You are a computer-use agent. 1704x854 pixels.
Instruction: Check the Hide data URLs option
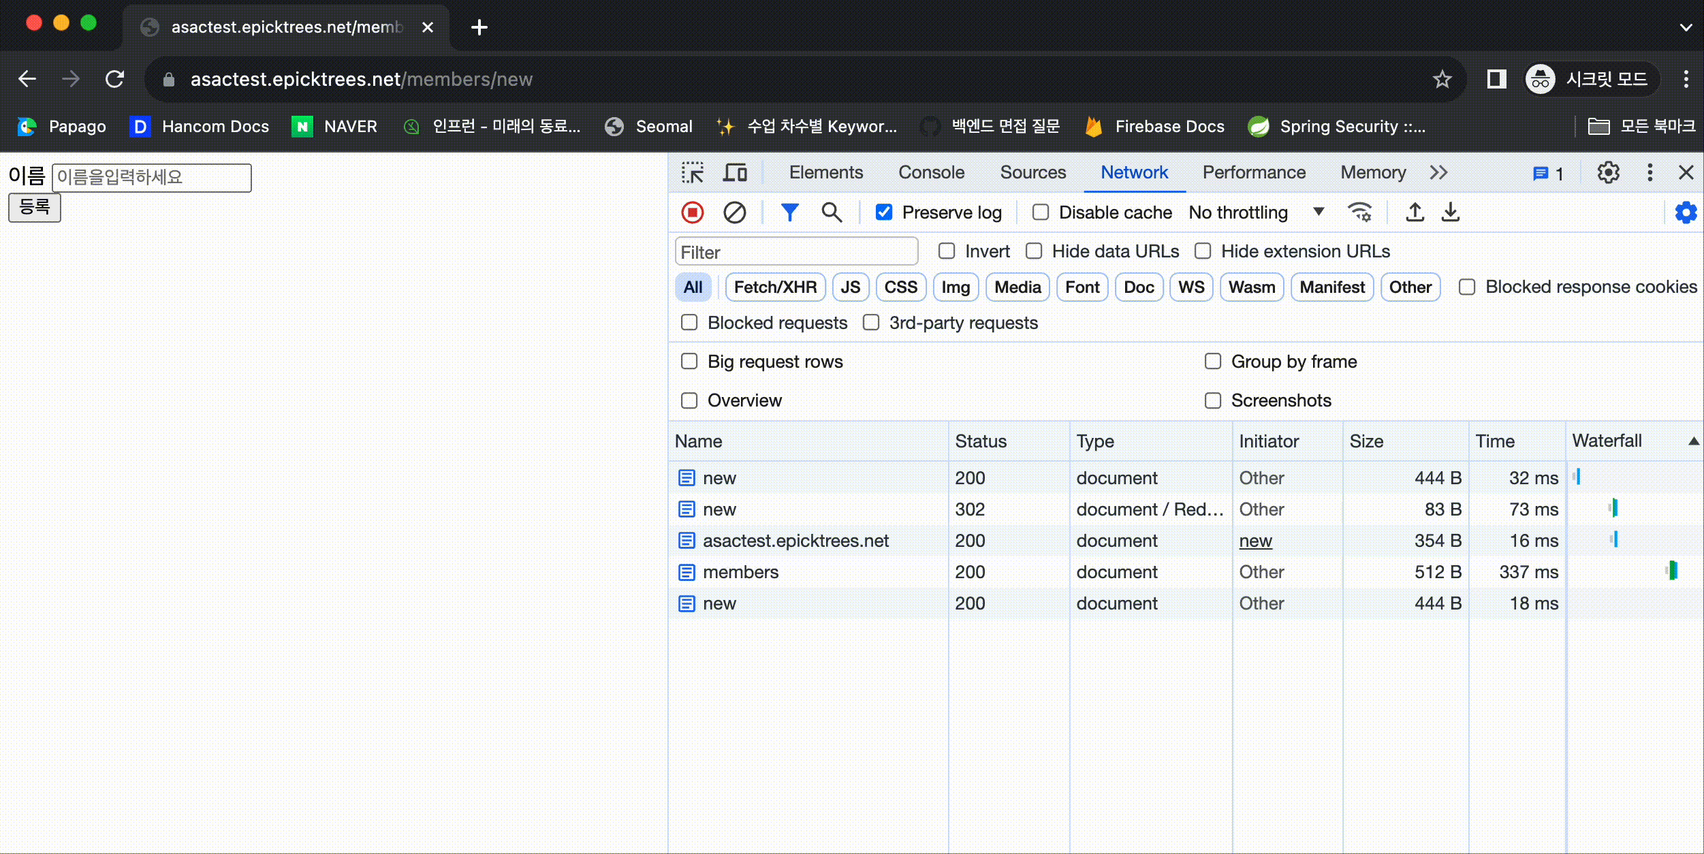point(1034,251)
